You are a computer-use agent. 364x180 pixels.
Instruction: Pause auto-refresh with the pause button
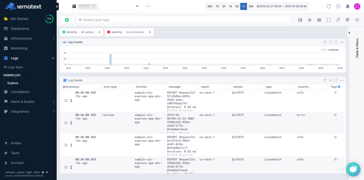click(338, 6)
